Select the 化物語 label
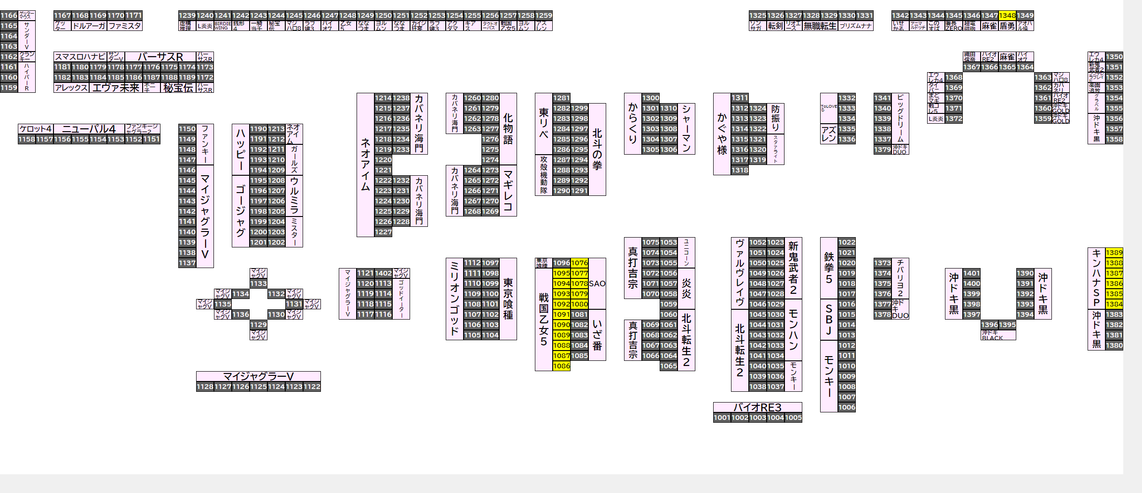The width and height of the screenshot is (1142, 493). pyautogui.click(x=508, y=129)
